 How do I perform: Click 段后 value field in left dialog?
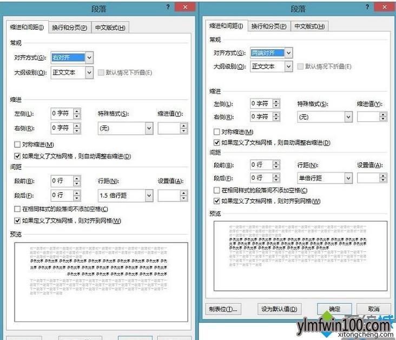coord(62,195)
